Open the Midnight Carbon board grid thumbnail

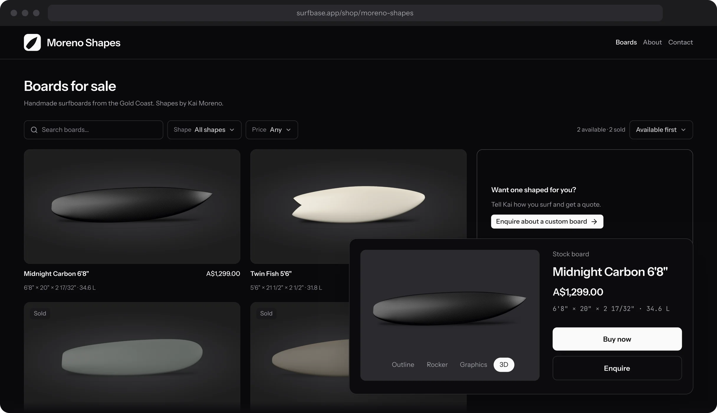click(x=132, y=206)
